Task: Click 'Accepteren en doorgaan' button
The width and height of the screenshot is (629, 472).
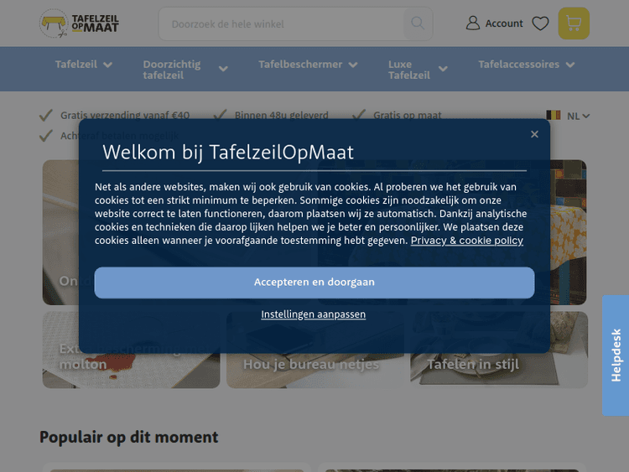Action: 314,283
